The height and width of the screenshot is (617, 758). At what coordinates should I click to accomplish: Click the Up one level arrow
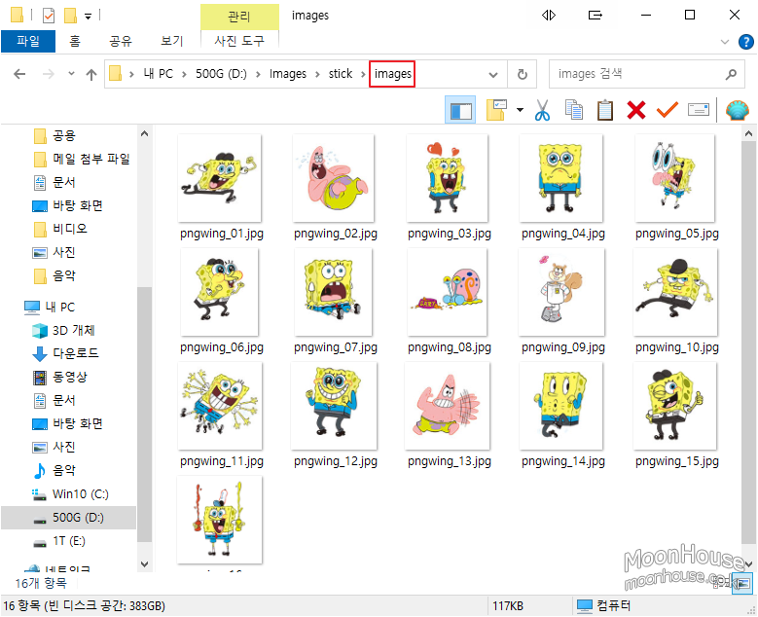click(x=91, y=74)
